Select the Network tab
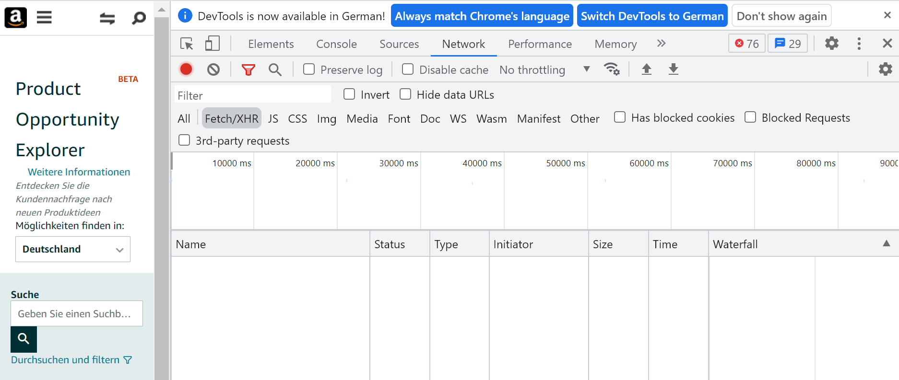This screenshot has width=899, height=380. [463, 44]
